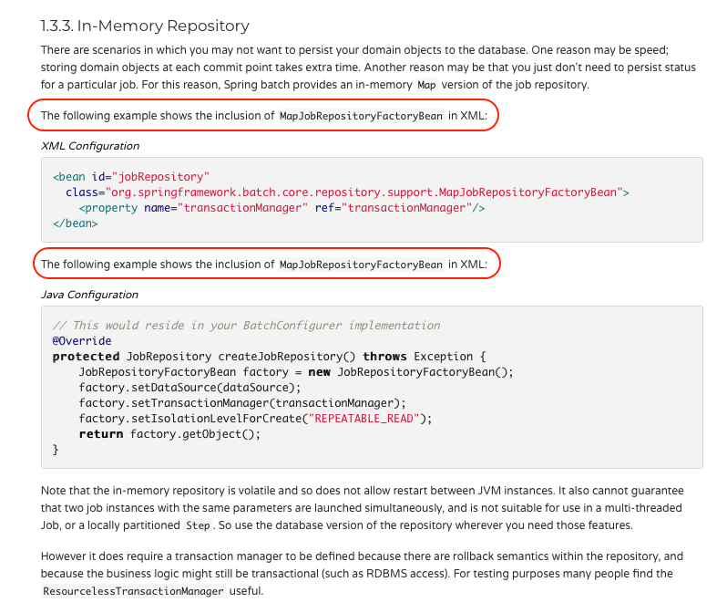This screenshot has width=727, height=613.
Task: Click the closing </bean> tag
Action: 75,223
